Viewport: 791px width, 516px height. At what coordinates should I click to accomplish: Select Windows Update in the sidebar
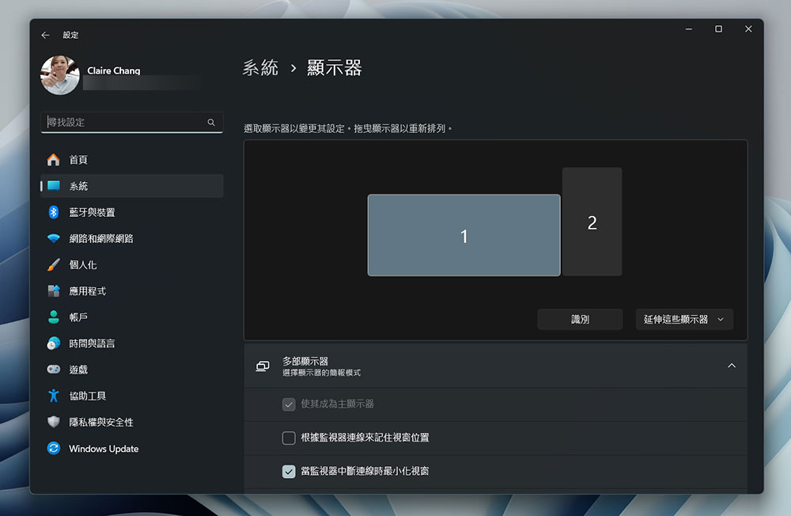click(x=131, y=449)
